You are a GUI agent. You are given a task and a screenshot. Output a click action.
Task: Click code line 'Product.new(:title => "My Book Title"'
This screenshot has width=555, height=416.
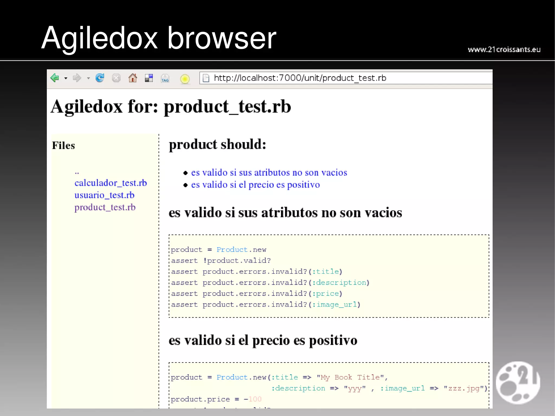coord(279,377)
